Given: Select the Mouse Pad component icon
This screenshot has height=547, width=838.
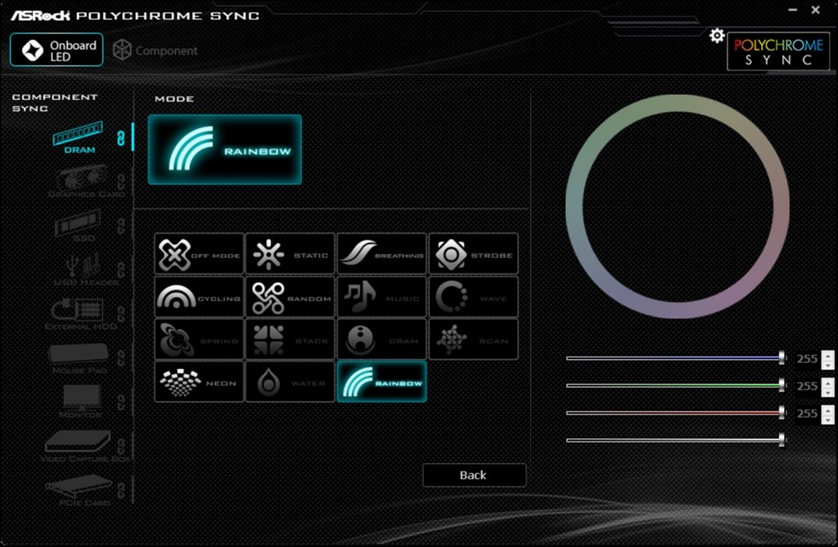Looking at the screenshot, I should (x=79, y=358).
